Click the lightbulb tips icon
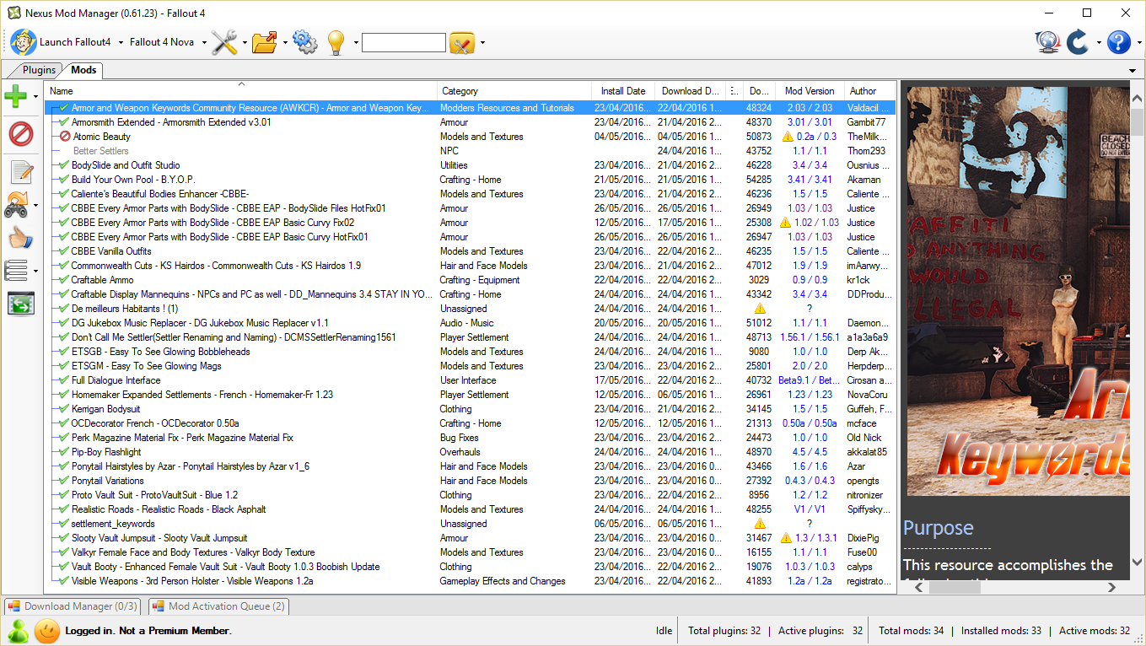Image resolution: width=1146 pixels, height=646 pixels. pos(336,42)
